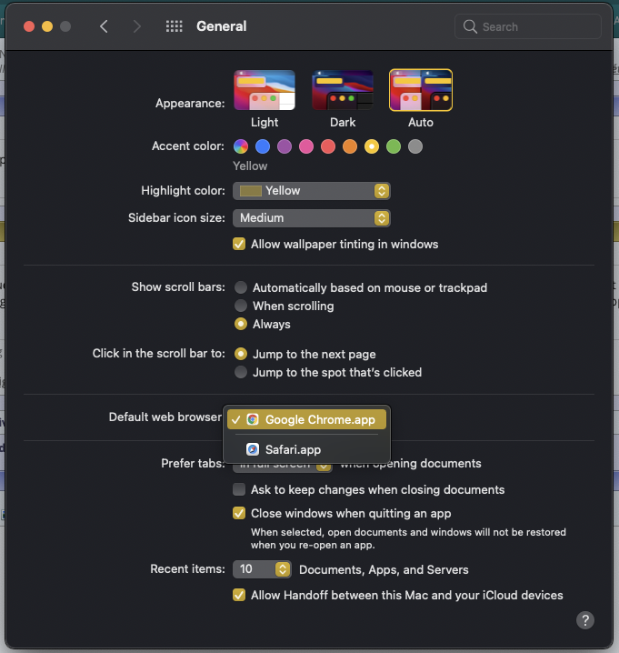
Task: Open the Highlight color dropdown
Action: [x=312, y=191]
